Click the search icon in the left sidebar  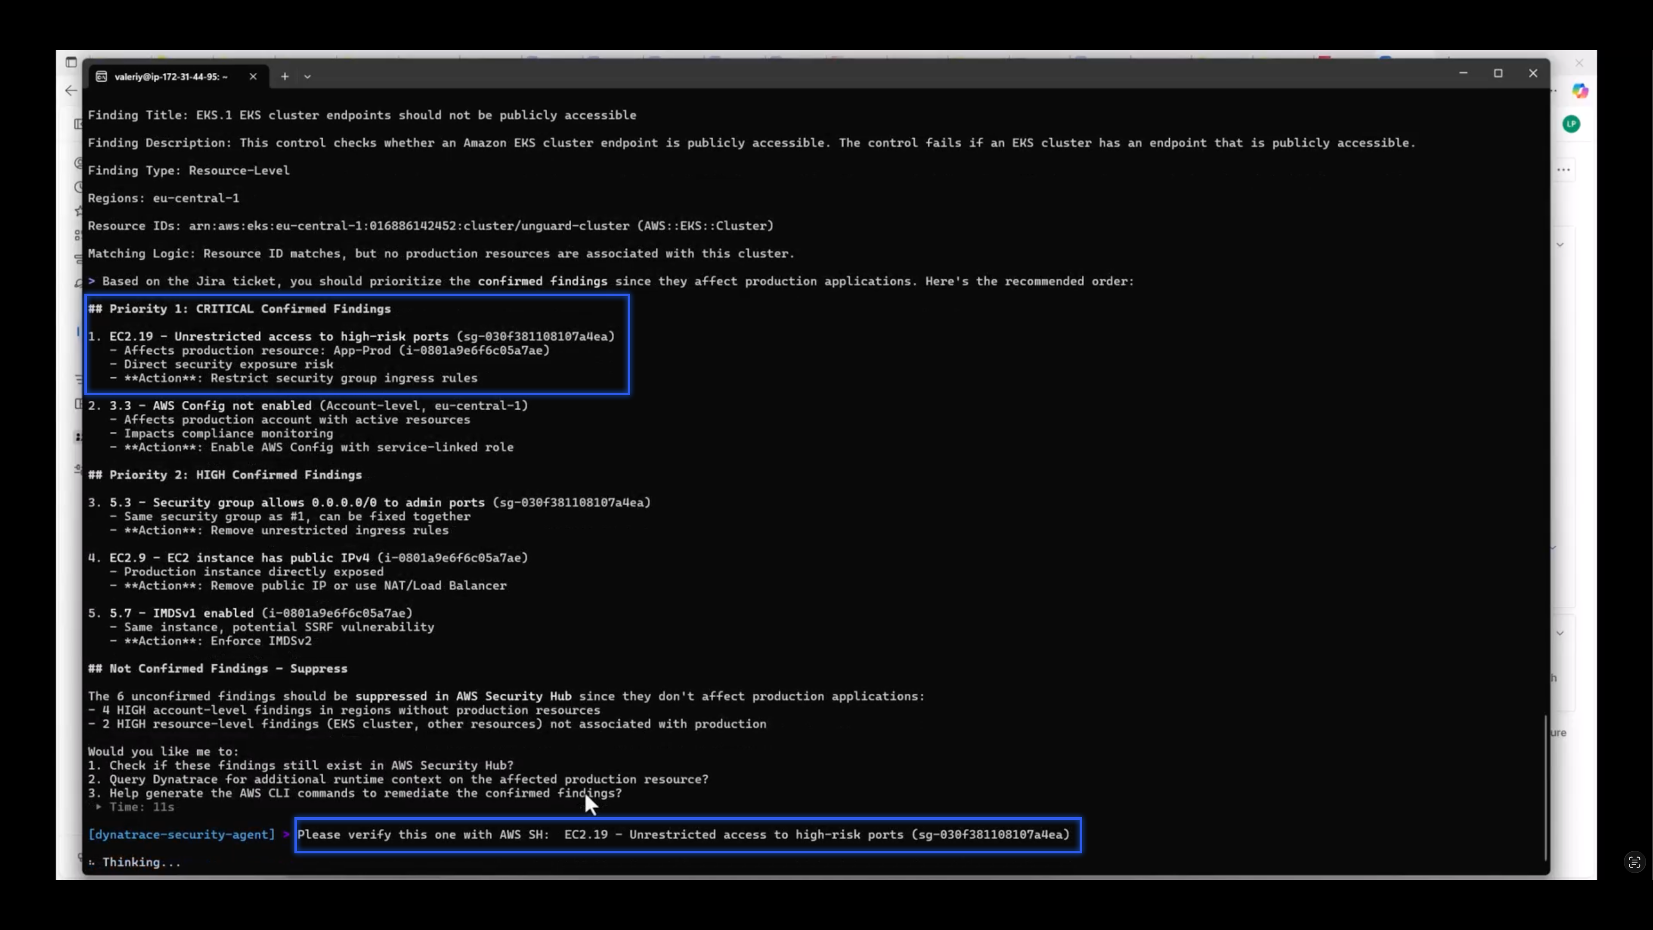(x=77, y=162)
